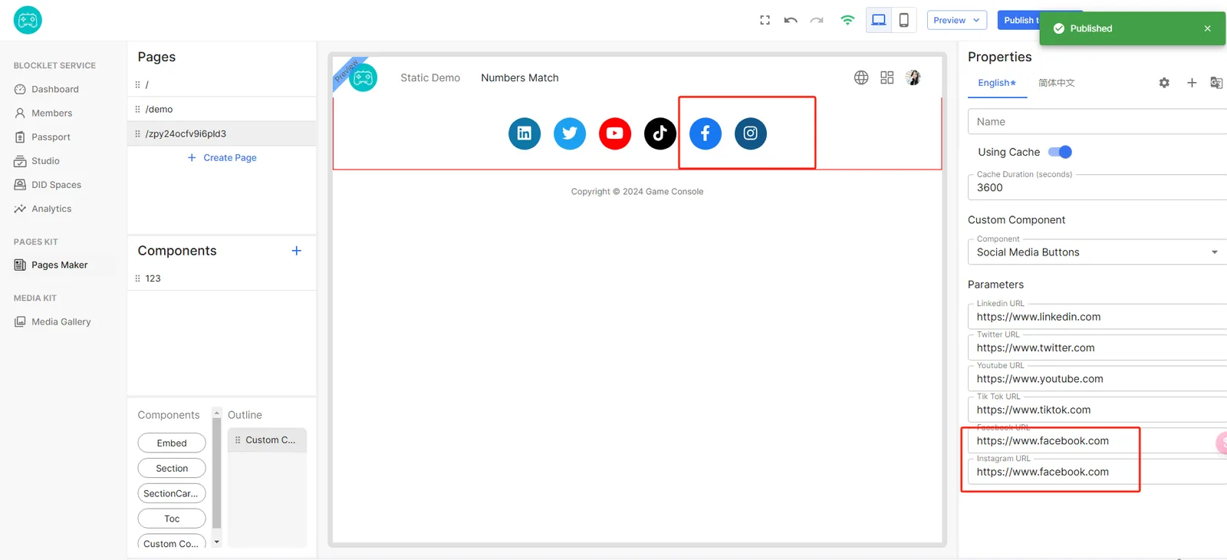The width and height of the screenshot is (1227, 560).
Task: Click the user avatar in the preview header
Action: click(x=913, y=77)
